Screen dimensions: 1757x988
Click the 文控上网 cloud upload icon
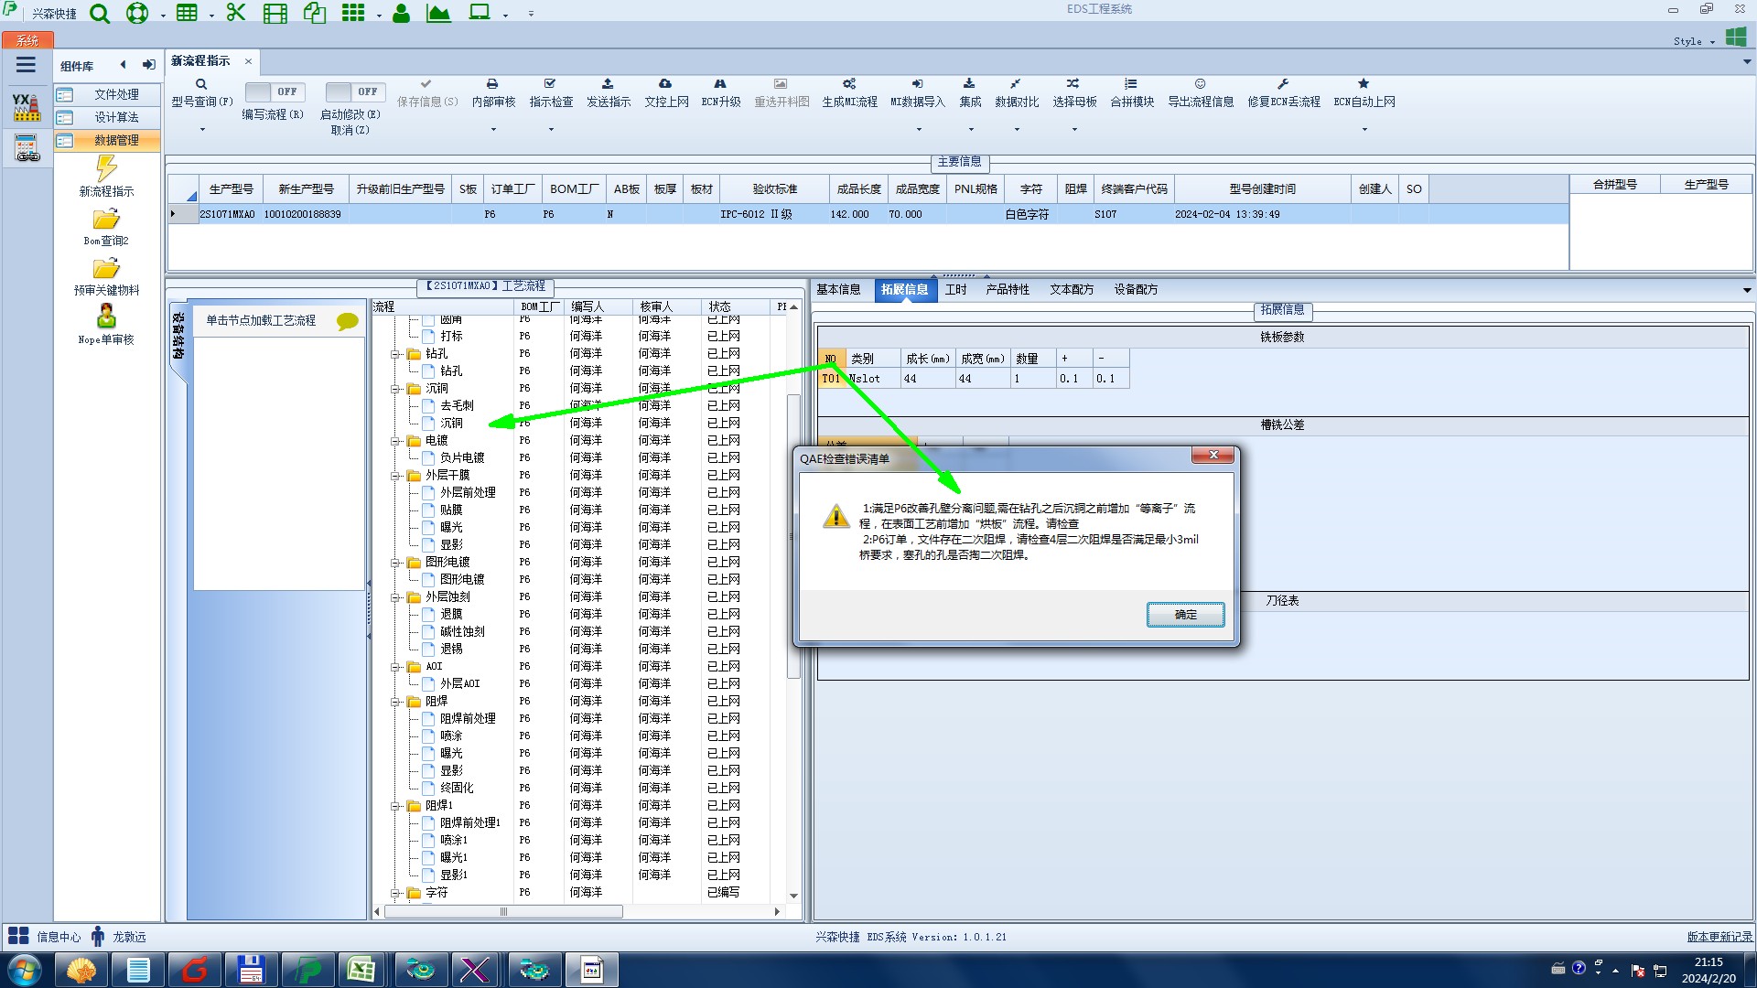[x=665, y=84]
